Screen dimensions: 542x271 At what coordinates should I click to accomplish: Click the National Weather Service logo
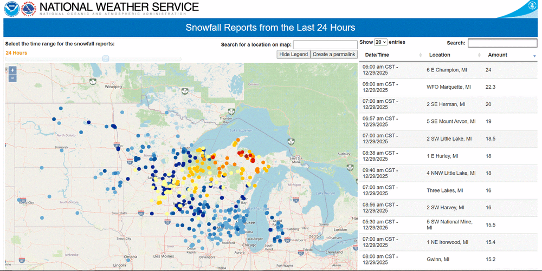tap(28, 9)
